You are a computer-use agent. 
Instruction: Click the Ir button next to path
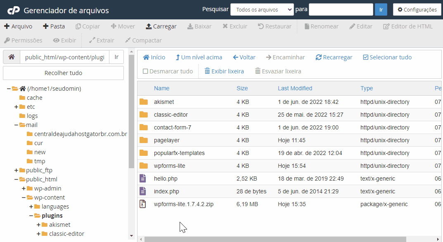pos(116,57)
